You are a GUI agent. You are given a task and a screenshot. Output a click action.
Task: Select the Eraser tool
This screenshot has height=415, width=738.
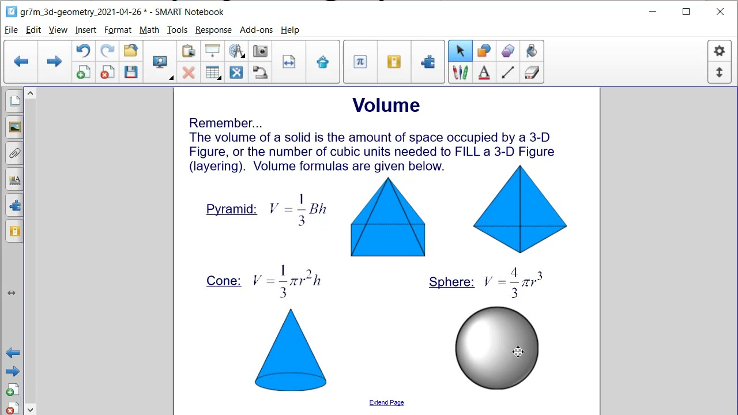532,73
